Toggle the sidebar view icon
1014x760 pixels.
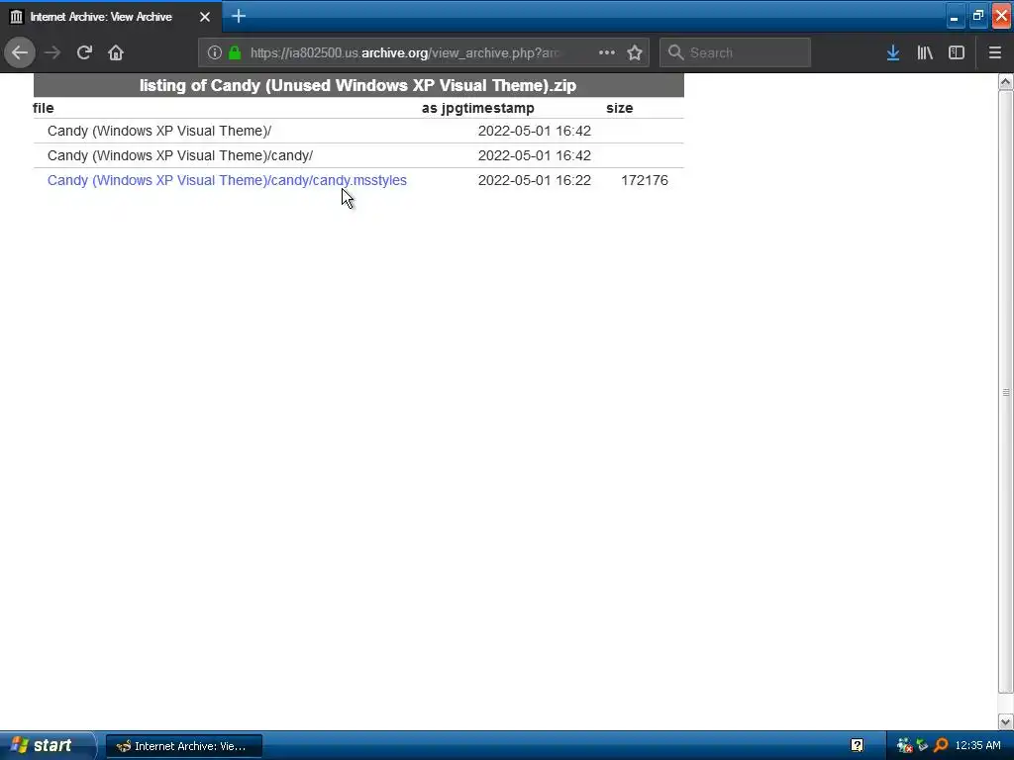tap(957, 52)
